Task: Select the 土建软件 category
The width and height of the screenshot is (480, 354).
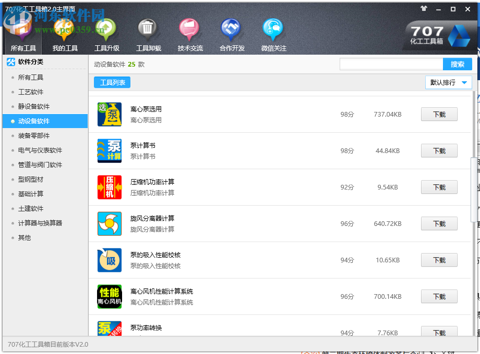Action: click(45, 209)
